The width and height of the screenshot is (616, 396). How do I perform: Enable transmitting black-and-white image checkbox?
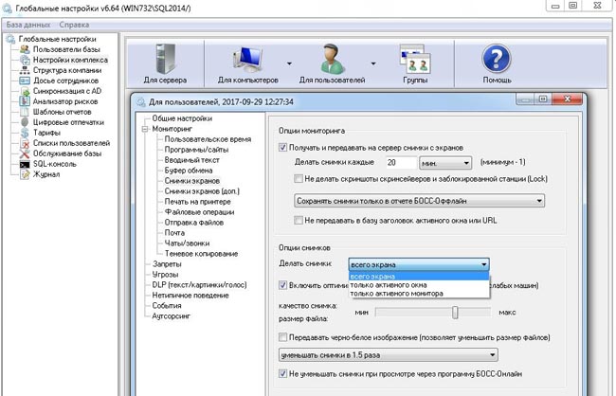point(282,337)
